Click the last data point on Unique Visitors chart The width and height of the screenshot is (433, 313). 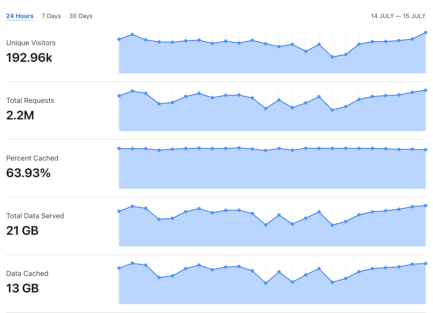(x=425, y=33)
